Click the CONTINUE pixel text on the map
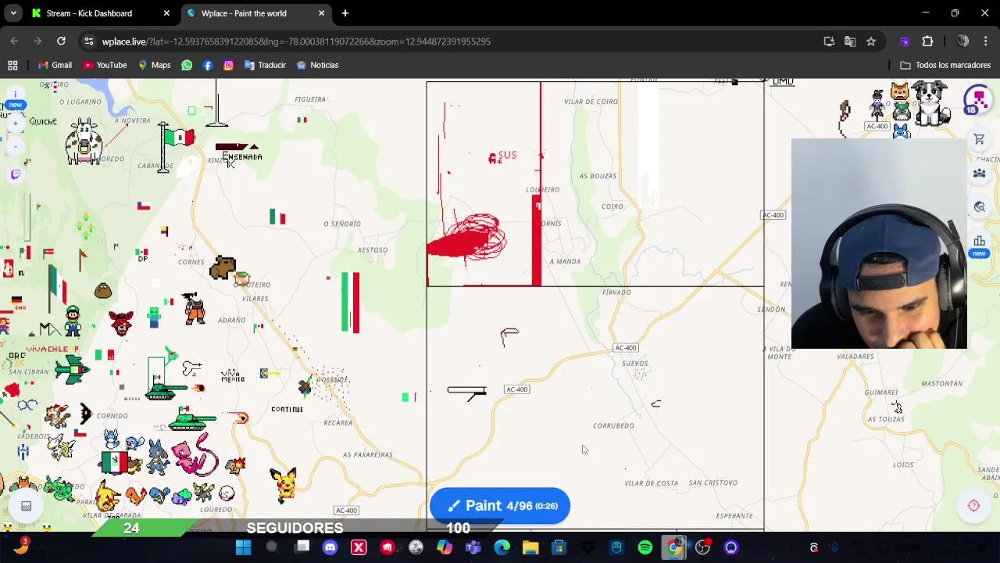The width and height of the screenshot is (1000, 563). (287, 409)
